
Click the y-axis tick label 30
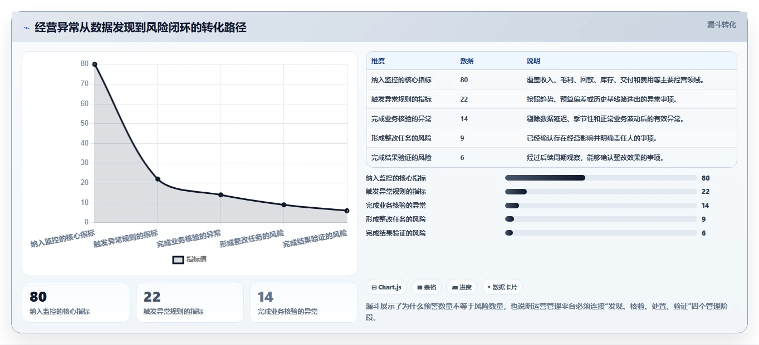coord(85,163)
